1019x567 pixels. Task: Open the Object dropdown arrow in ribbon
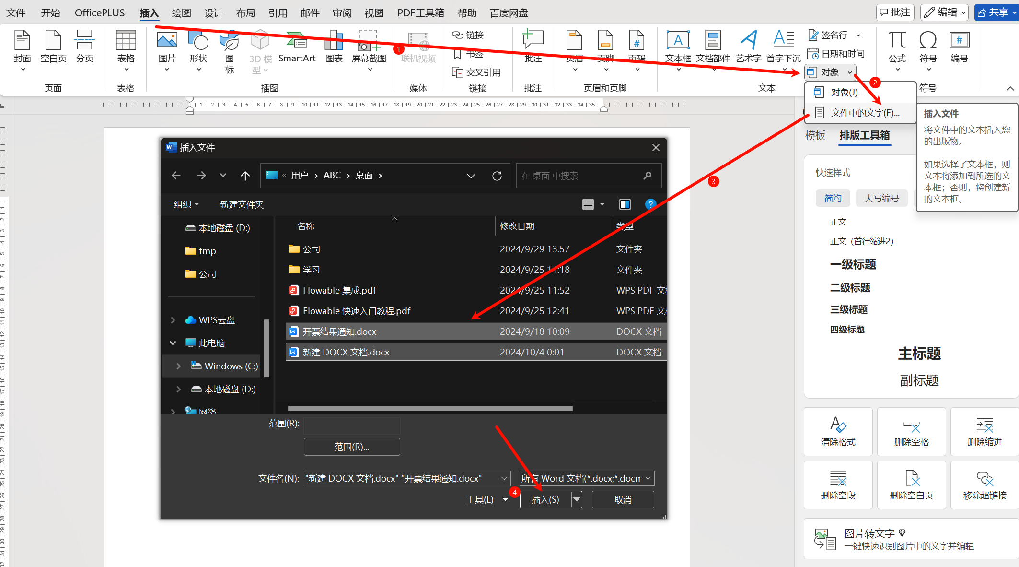click(850, 72)
